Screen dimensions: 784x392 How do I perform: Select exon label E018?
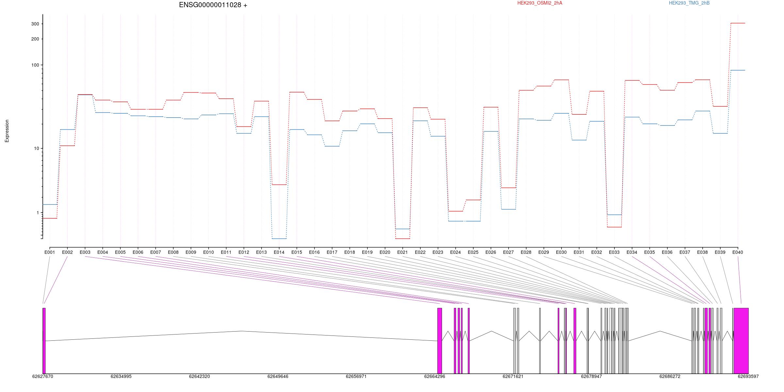tap(350, 252)
